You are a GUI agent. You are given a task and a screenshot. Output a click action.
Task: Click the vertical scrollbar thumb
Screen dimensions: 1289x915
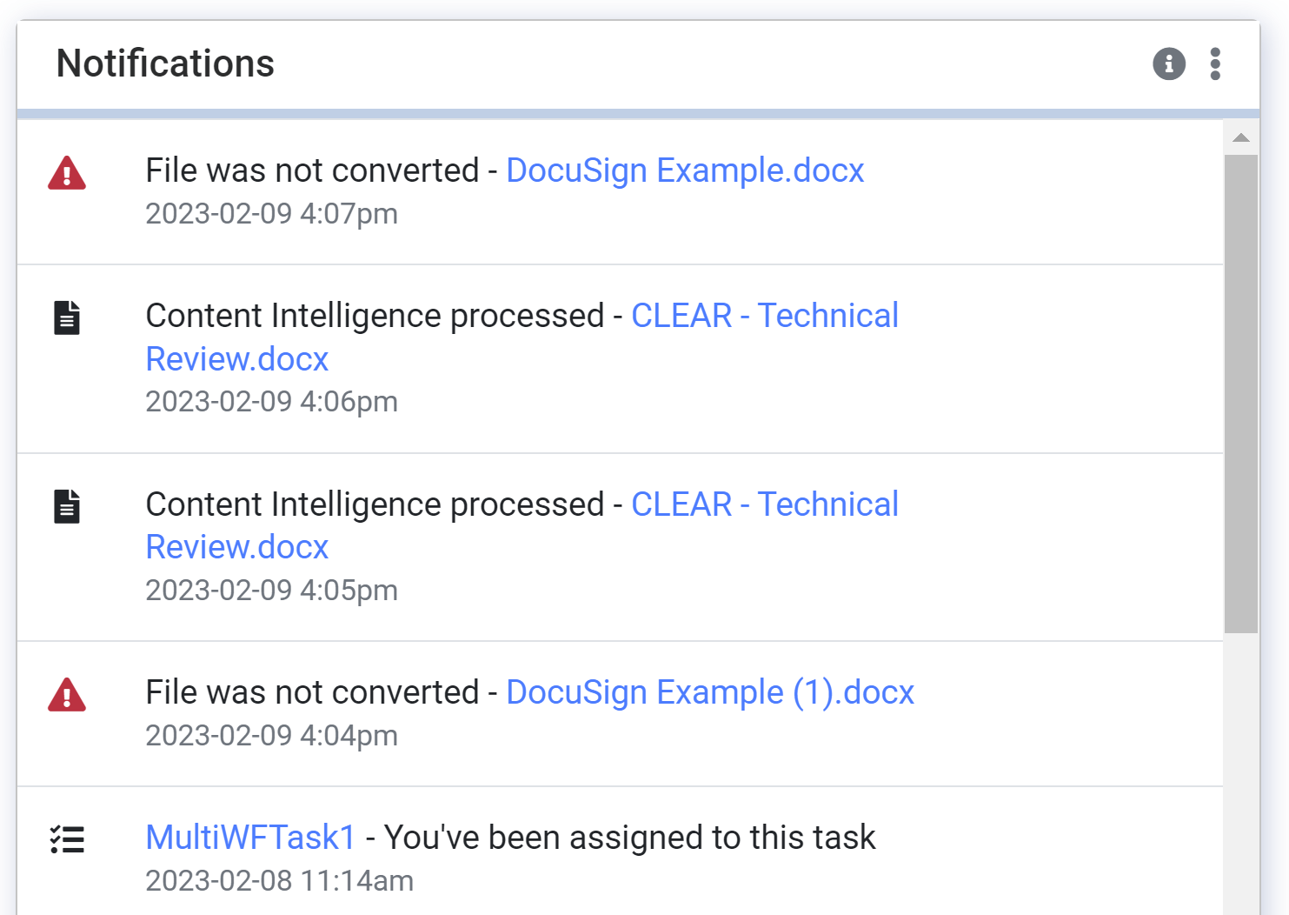tap(1240, 391)
